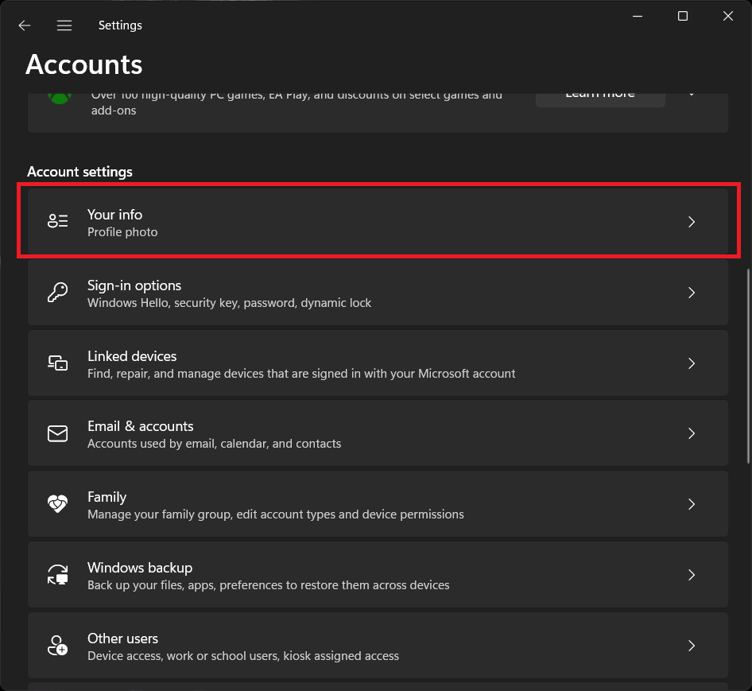Select the Other users title
This screenshot has width=752, height=691.
point(122,639)
